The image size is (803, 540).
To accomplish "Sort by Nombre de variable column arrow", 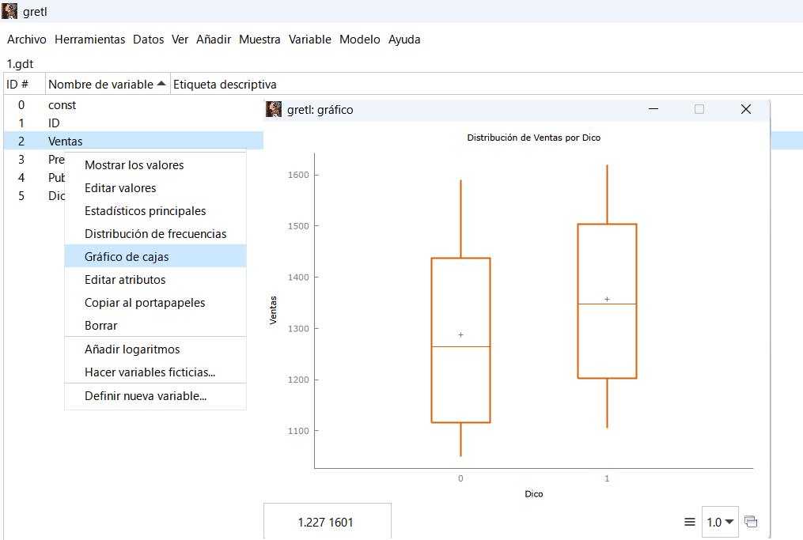I will tap(161, 84).
